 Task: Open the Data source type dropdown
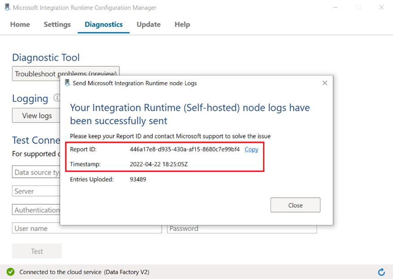coord(36,172)
